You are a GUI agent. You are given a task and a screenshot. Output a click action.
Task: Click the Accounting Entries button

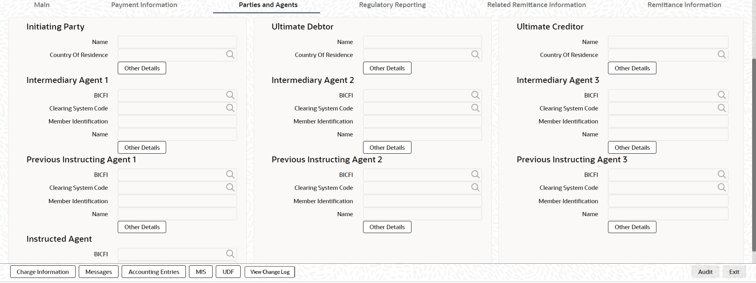click(154, 272)
